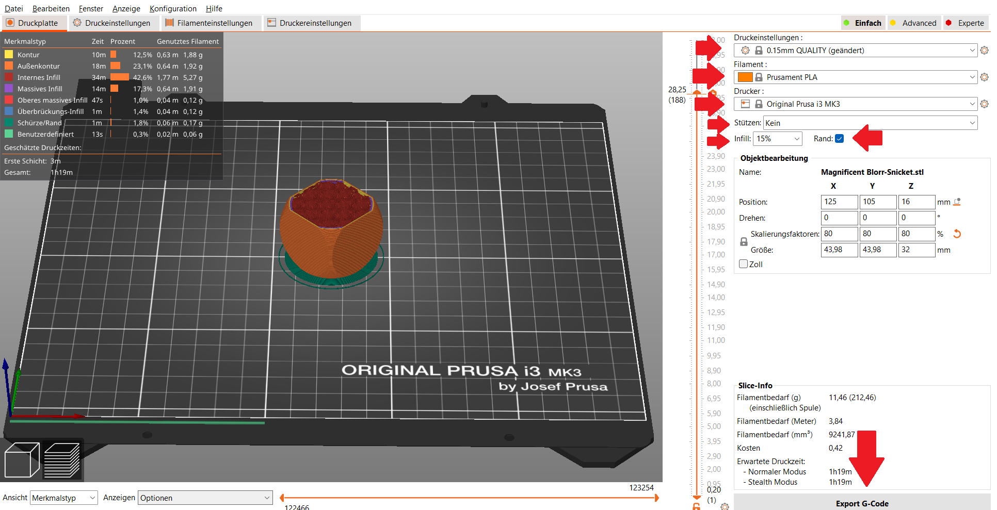This screenshot has height=510, width=997.
Task: Click the gear icon next to Filament preset
Action: pyautogui.click(x=984, y=77)
